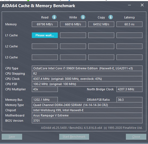Click the Motherboard label
The height and width of the screenshot is (144, 148).
coord(15,115)
